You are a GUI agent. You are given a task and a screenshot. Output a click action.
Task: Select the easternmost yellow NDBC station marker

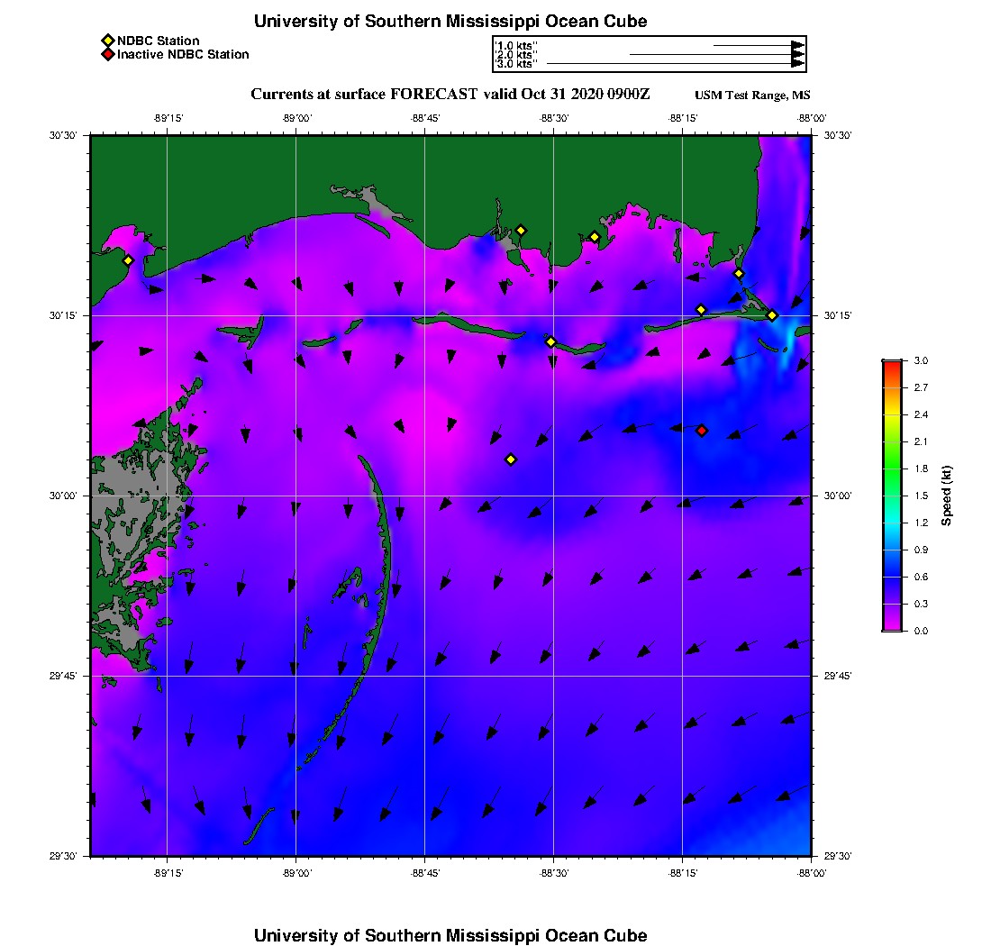point(772,315)
